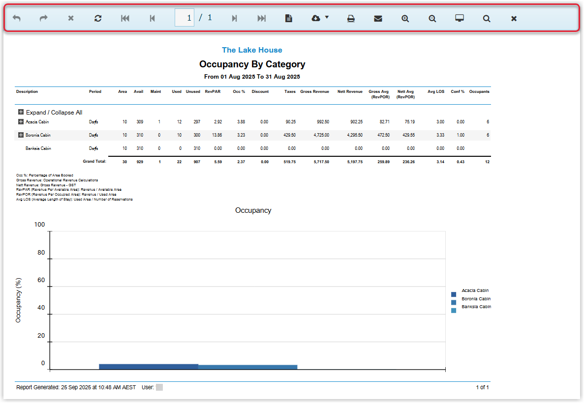Click Banksia Cabin legend label
584x403 pixels.
tap(476, 307)
